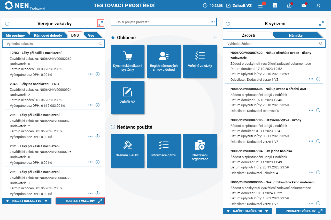Open N006/23/V00007785 Uzavřená výzva - úkony
Image resolution: width=331 pixels, height=220 pixels.
[x=266, y=120]
